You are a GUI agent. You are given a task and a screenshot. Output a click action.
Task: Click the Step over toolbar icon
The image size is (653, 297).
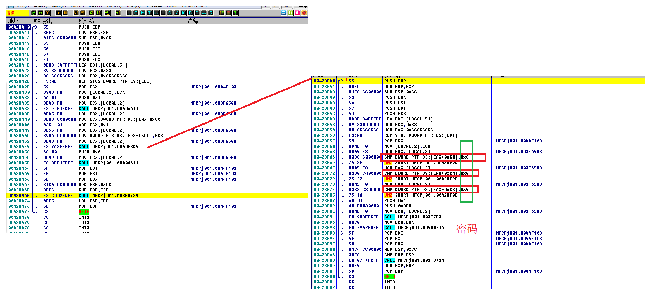click(83, 13)
